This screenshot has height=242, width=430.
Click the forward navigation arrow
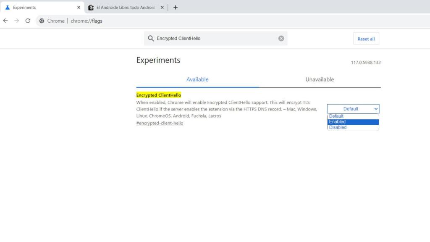(x=16, y=21)
